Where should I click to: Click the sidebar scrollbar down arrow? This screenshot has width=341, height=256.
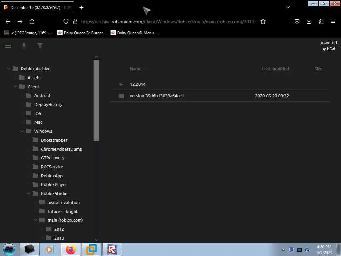[96, 240]
